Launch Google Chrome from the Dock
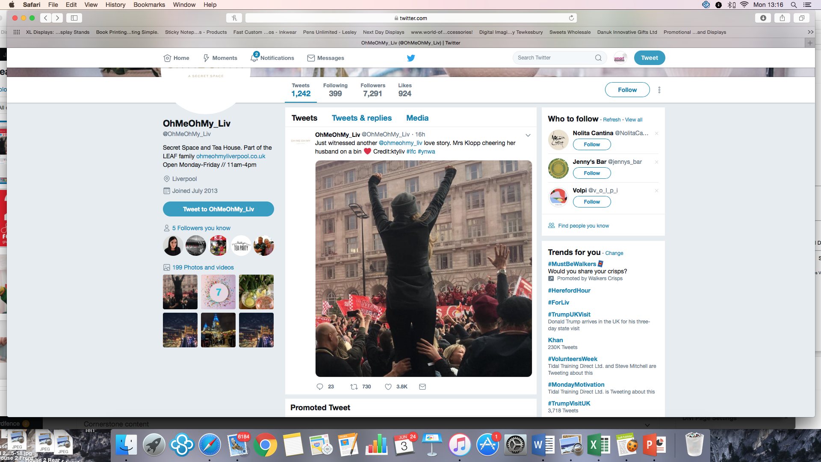 pyautogui.click(x=265, y=445)
